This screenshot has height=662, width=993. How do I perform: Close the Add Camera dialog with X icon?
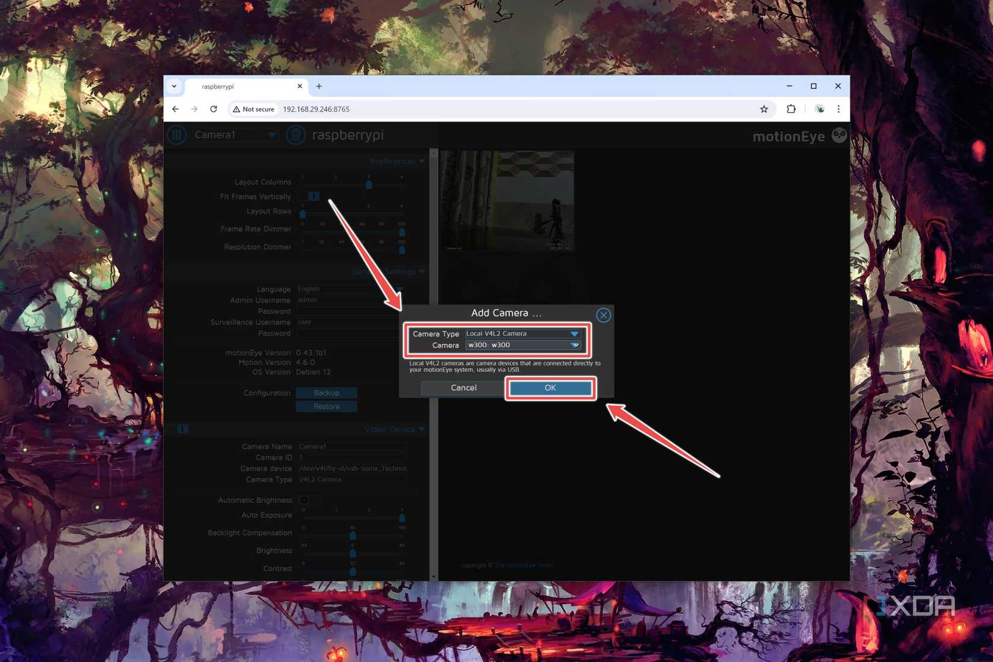pos(603,315)
